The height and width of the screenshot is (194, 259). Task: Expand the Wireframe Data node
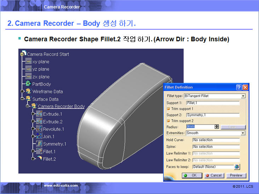(23, 92)
